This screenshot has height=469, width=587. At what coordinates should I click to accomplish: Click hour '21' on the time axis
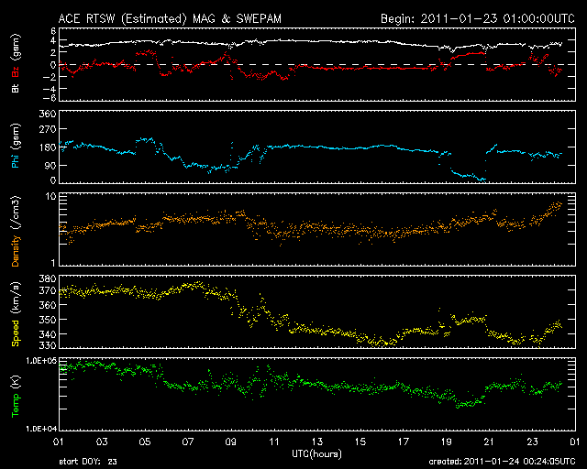click(489, 442)
